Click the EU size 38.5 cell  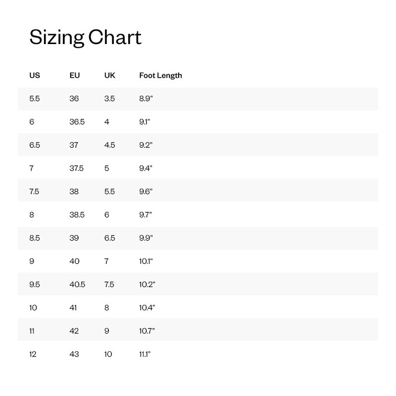(x=77, y=215)
